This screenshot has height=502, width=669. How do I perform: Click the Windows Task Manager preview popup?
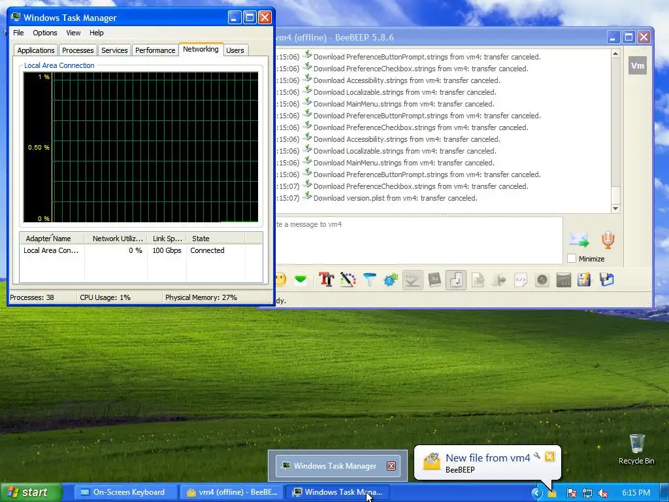(x=338, y=465)
